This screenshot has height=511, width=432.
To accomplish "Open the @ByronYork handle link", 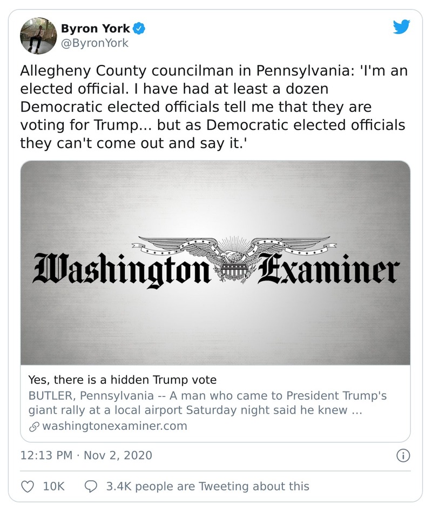I will coord(95,43).
